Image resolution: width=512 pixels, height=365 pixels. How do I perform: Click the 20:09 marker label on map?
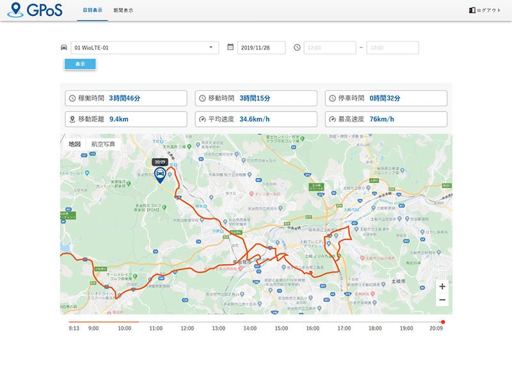click(160, 162)
